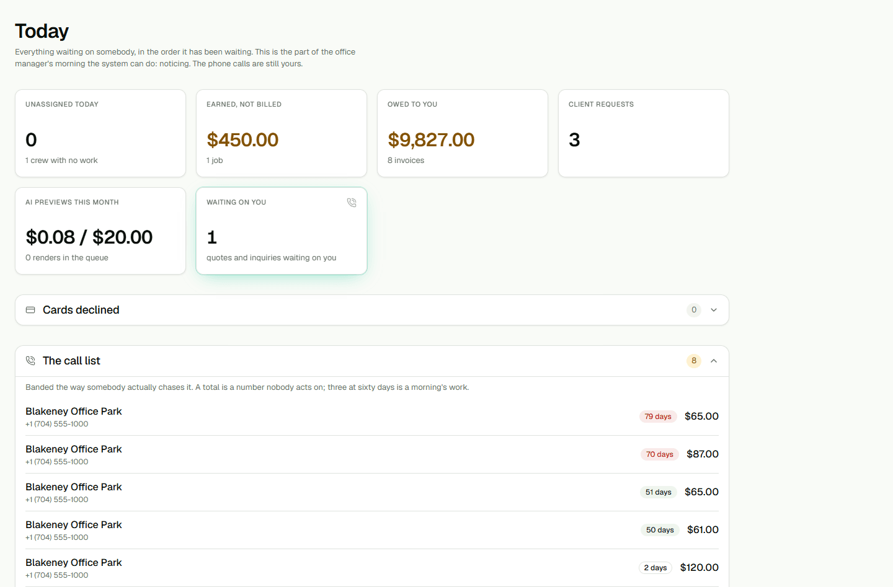Screen dimensions: 893x587
Task: Open the Client Requests card
Action: click(x=644, y=133)
